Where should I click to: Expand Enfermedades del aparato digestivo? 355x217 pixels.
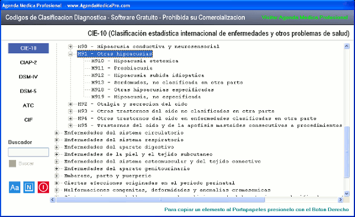tap(57, 147)
